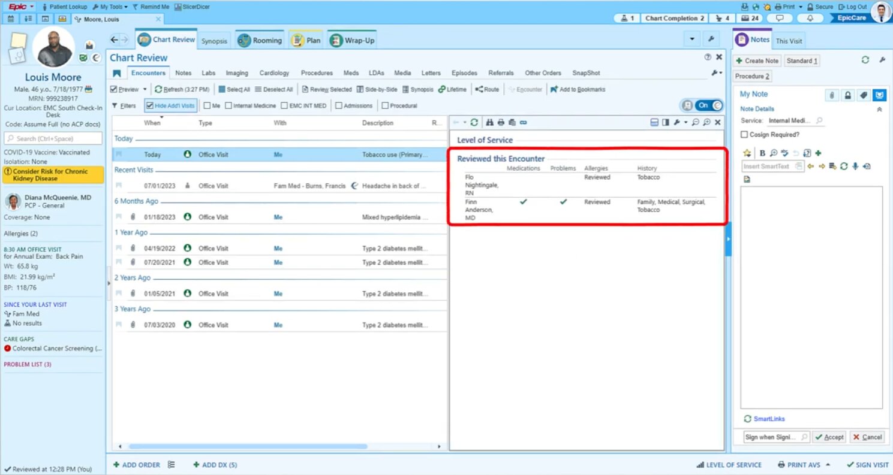Open Patient Lookup from the top toolbar
This screenshot has height=475, width=893.
point(70,7)
